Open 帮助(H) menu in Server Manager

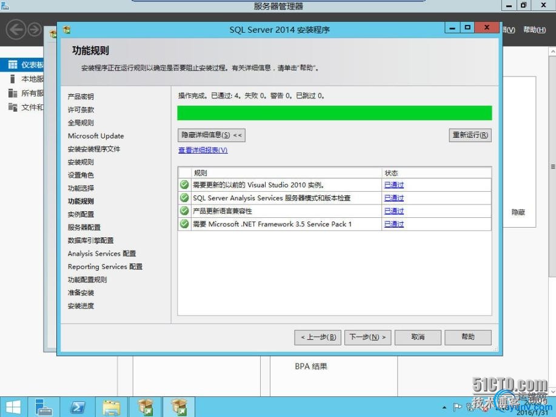534,30
